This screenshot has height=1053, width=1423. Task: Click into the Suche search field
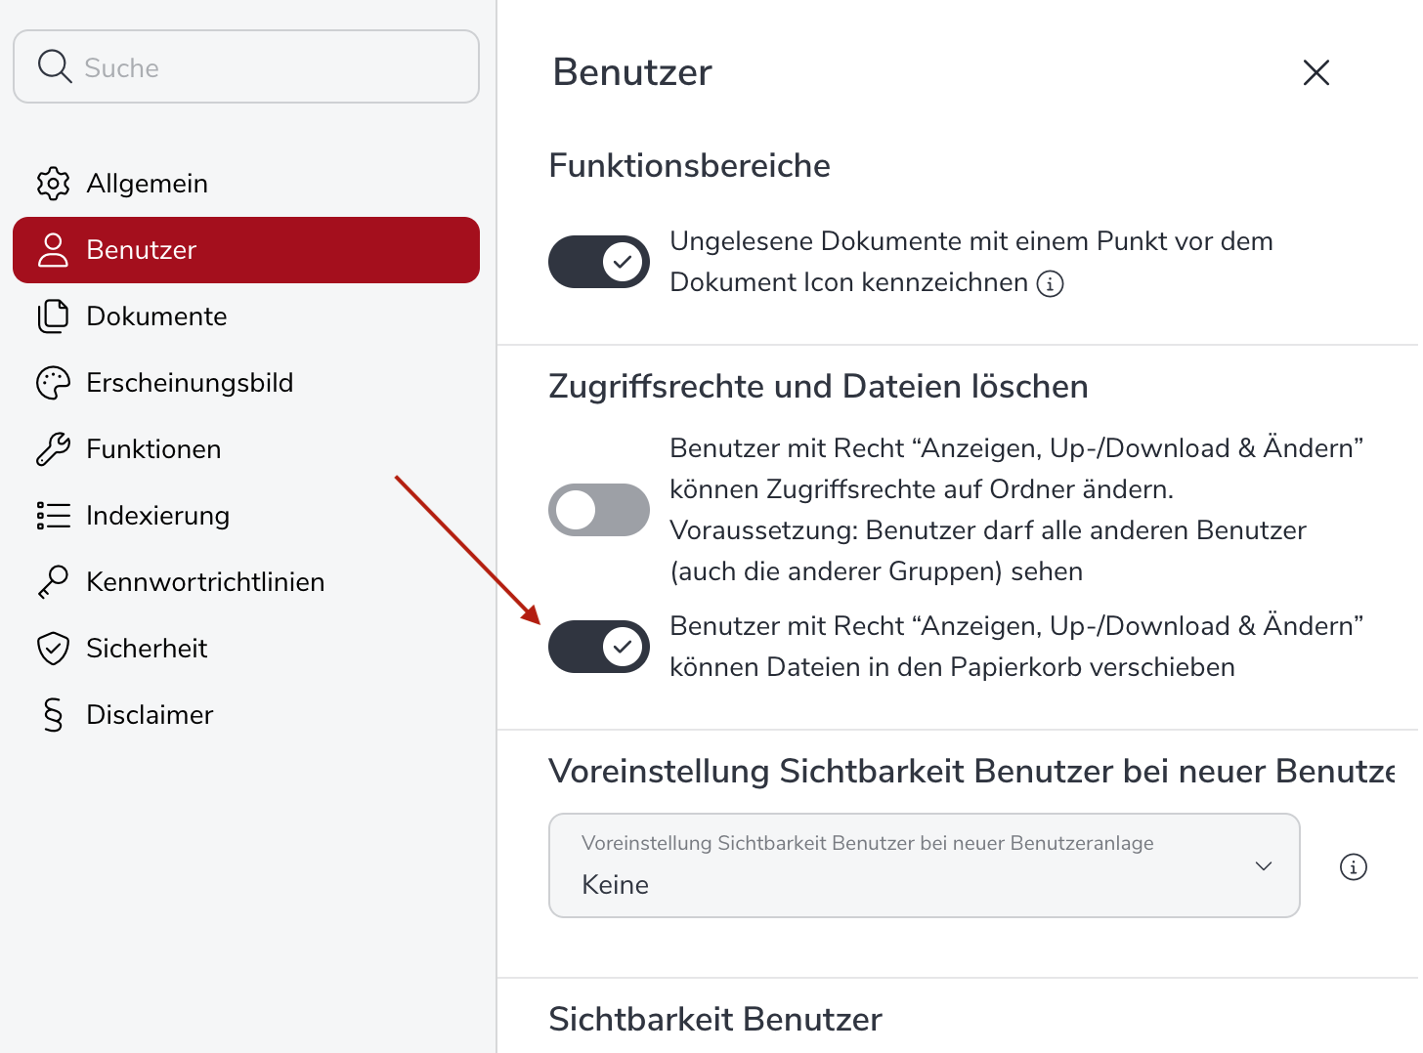[264, 67]
